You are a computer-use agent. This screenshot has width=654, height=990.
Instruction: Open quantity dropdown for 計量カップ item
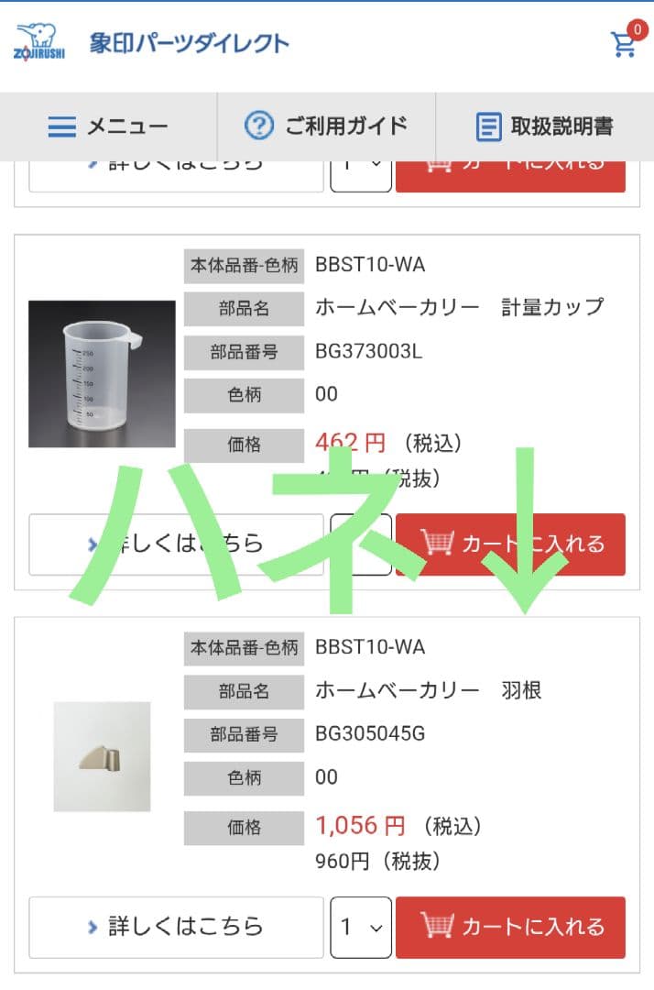[361, 544]
